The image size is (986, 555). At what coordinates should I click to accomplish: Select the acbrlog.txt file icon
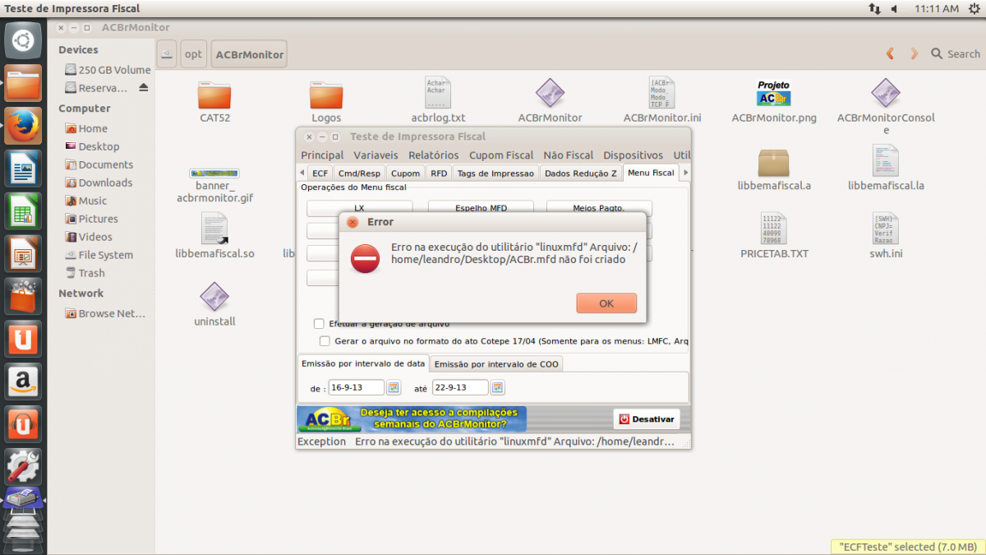tap(438, 93)
